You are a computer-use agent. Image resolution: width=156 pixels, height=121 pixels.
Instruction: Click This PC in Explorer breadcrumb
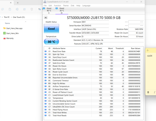7,17
